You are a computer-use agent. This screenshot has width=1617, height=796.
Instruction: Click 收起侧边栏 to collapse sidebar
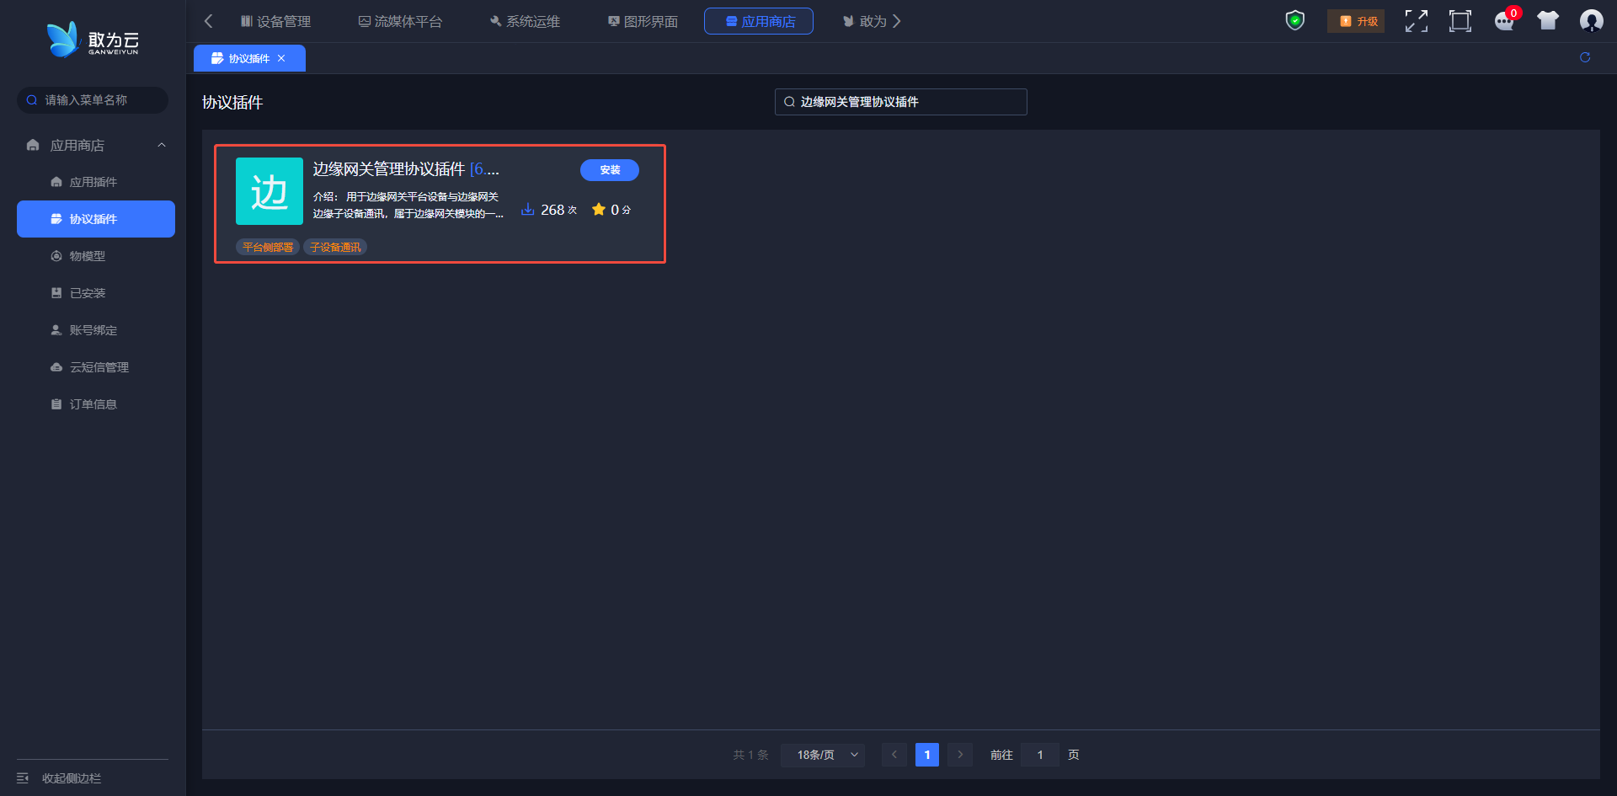point(72,778)
